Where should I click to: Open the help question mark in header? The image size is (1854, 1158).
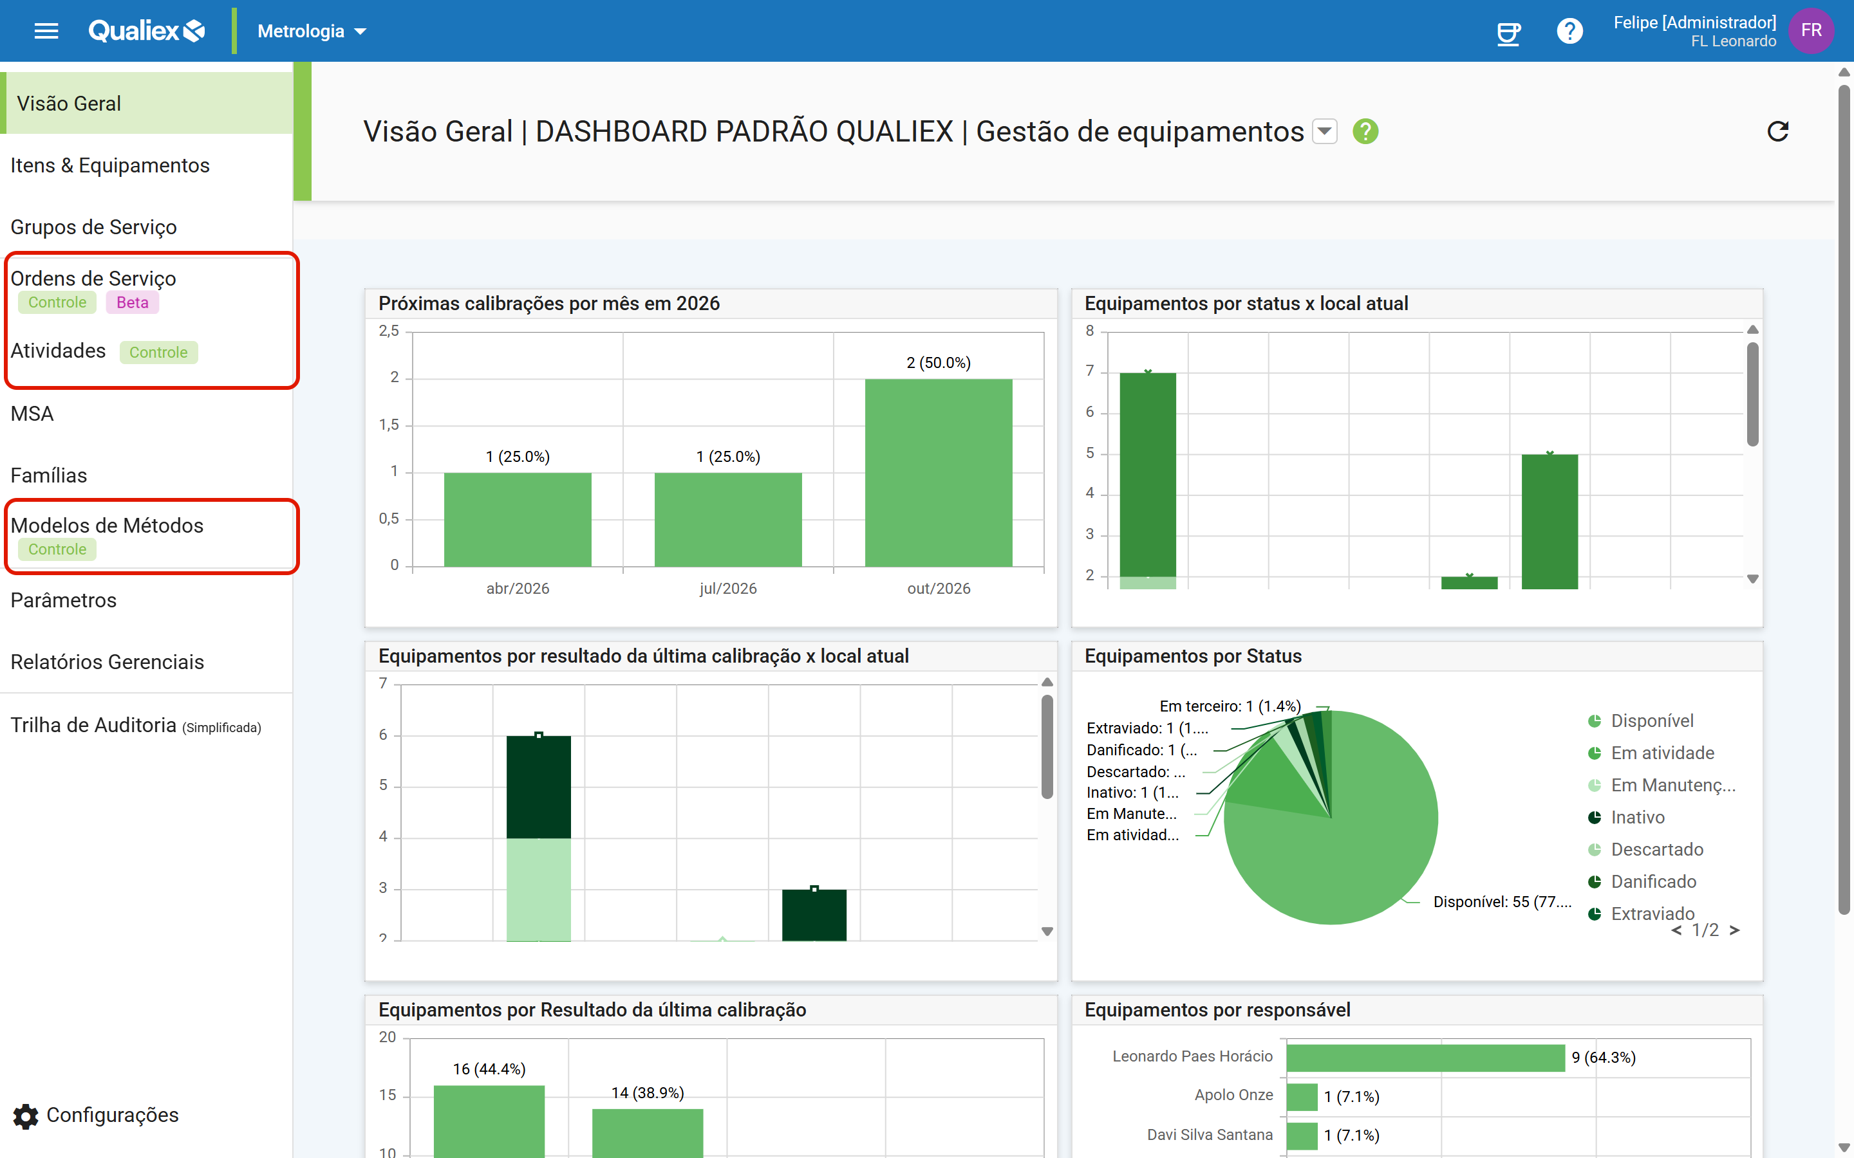(x=1569, y=32)
